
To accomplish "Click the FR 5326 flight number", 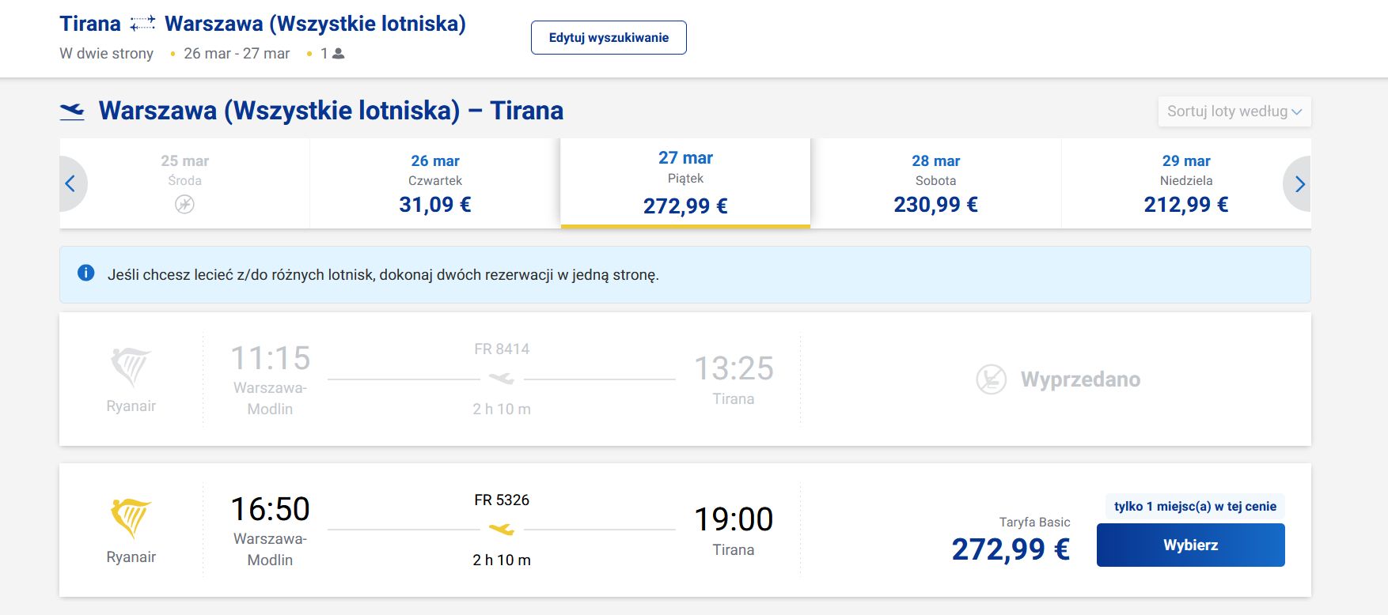I will tap(502, 500).
